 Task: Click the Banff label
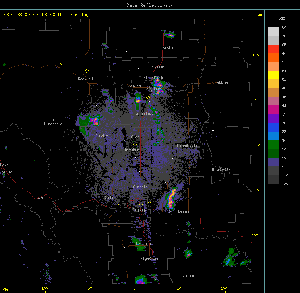43,197
